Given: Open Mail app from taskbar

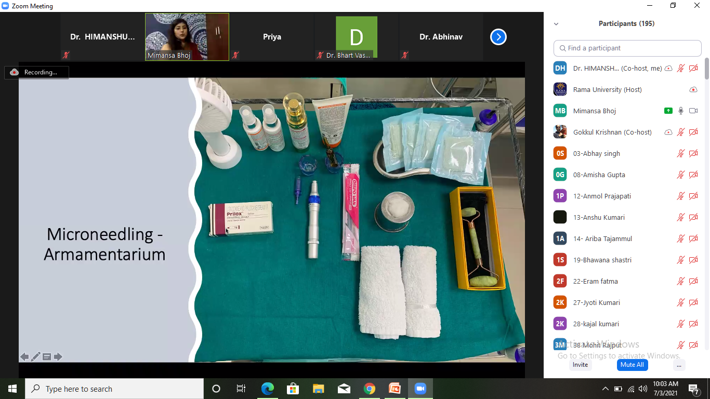Looking at the screenshot, I should (344, 389).
